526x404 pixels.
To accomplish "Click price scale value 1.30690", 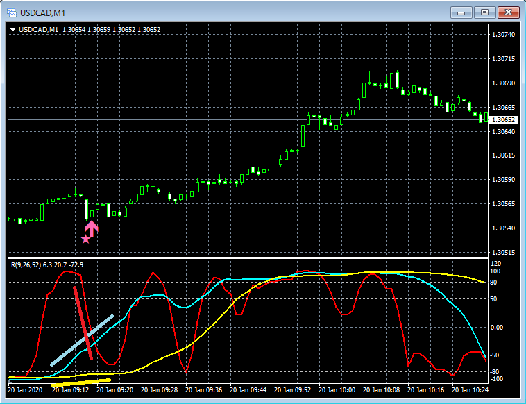I will tap(503, 83).
